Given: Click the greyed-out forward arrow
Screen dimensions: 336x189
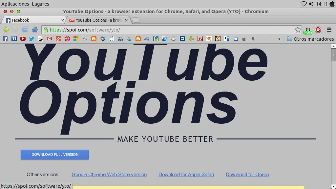Looking at the screenshot, I should tap(15, 30).
